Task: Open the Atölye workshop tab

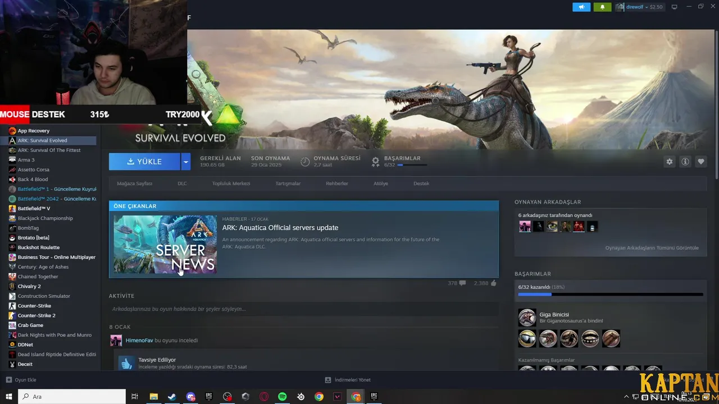Action: click(x=381, y=183)
